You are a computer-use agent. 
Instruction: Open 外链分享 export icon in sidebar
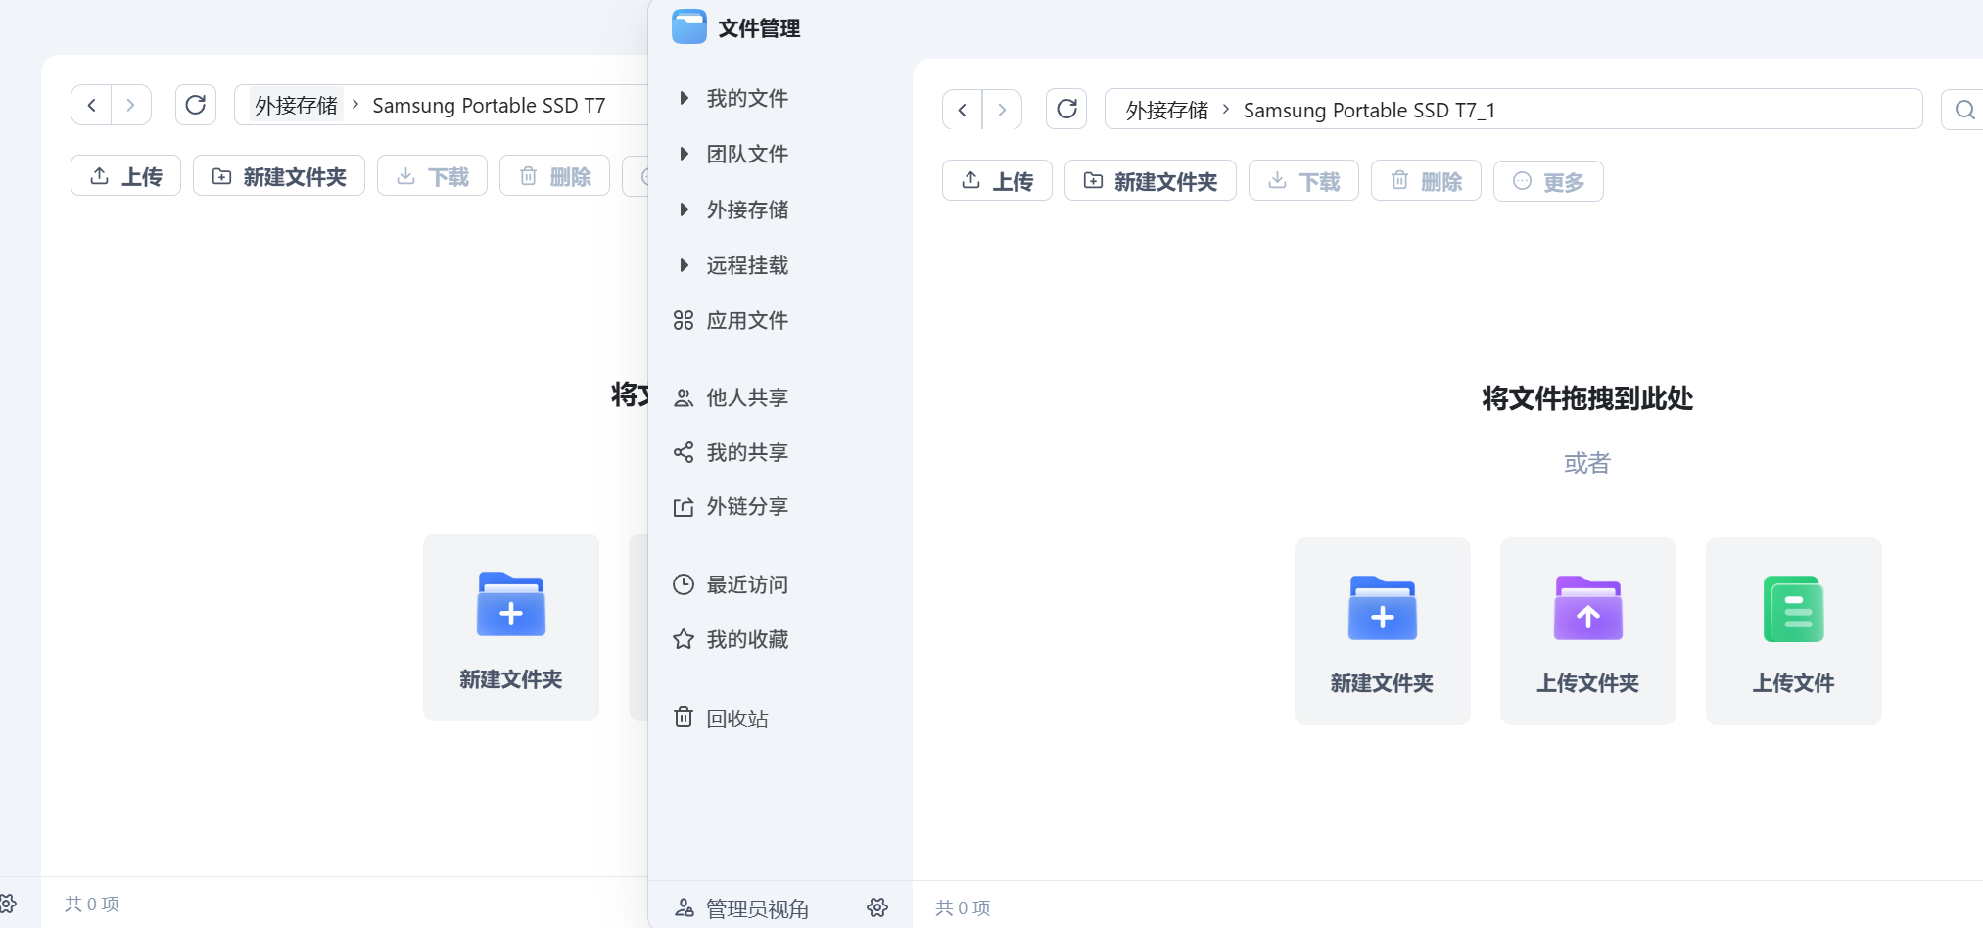click(x=684, y=507)
